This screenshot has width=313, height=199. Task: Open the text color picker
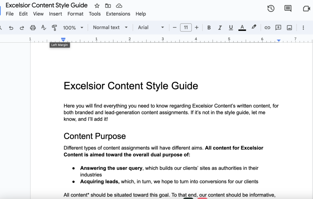click(x=242, y=27)
